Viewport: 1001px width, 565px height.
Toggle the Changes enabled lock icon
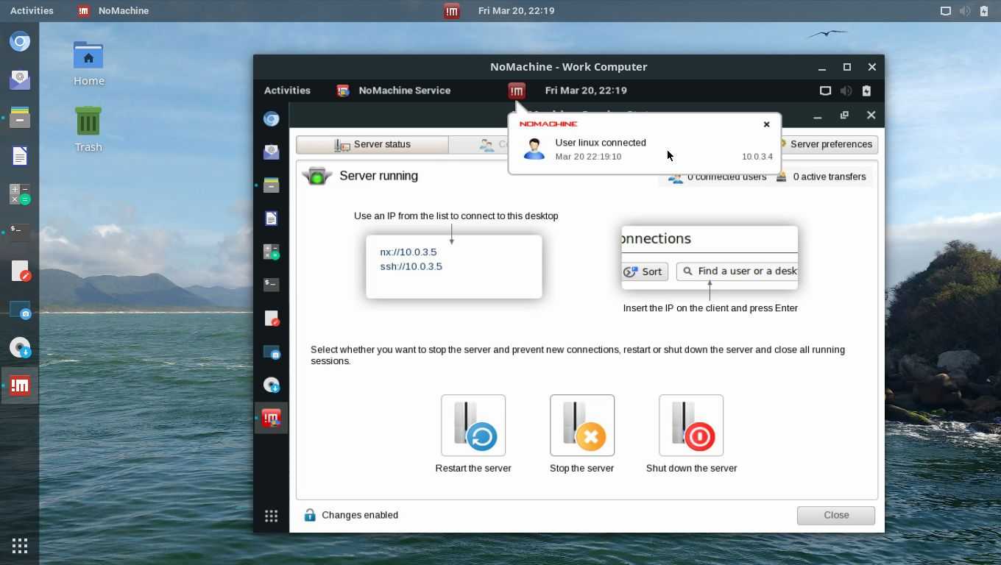tap(310, 515)
